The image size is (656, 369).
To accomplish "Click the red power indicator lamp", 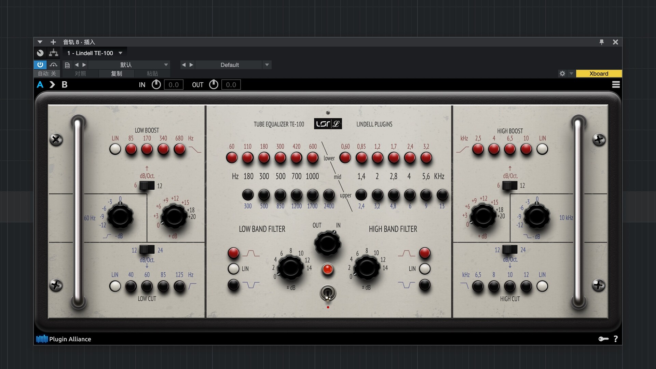I will 327,269.
